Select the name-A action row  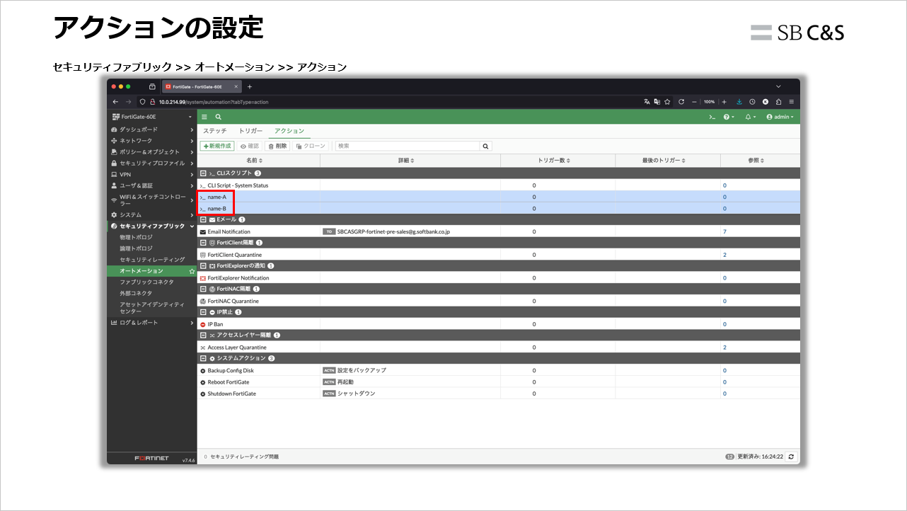499,197
